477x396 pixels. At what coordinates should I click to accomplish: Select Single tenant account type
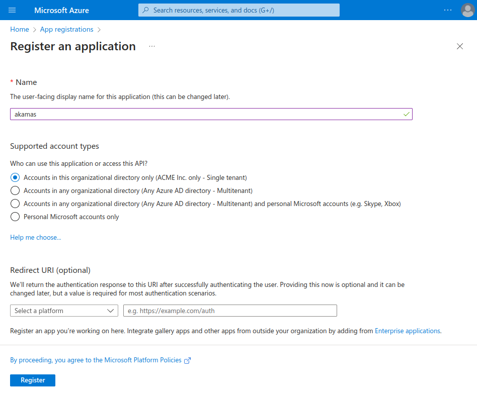[15, 177]
